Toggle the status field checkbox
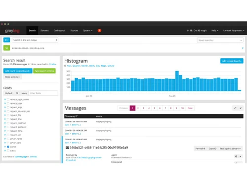Viewport: 247px width, 185px height. pyautogui.click(x=8, y=150)
